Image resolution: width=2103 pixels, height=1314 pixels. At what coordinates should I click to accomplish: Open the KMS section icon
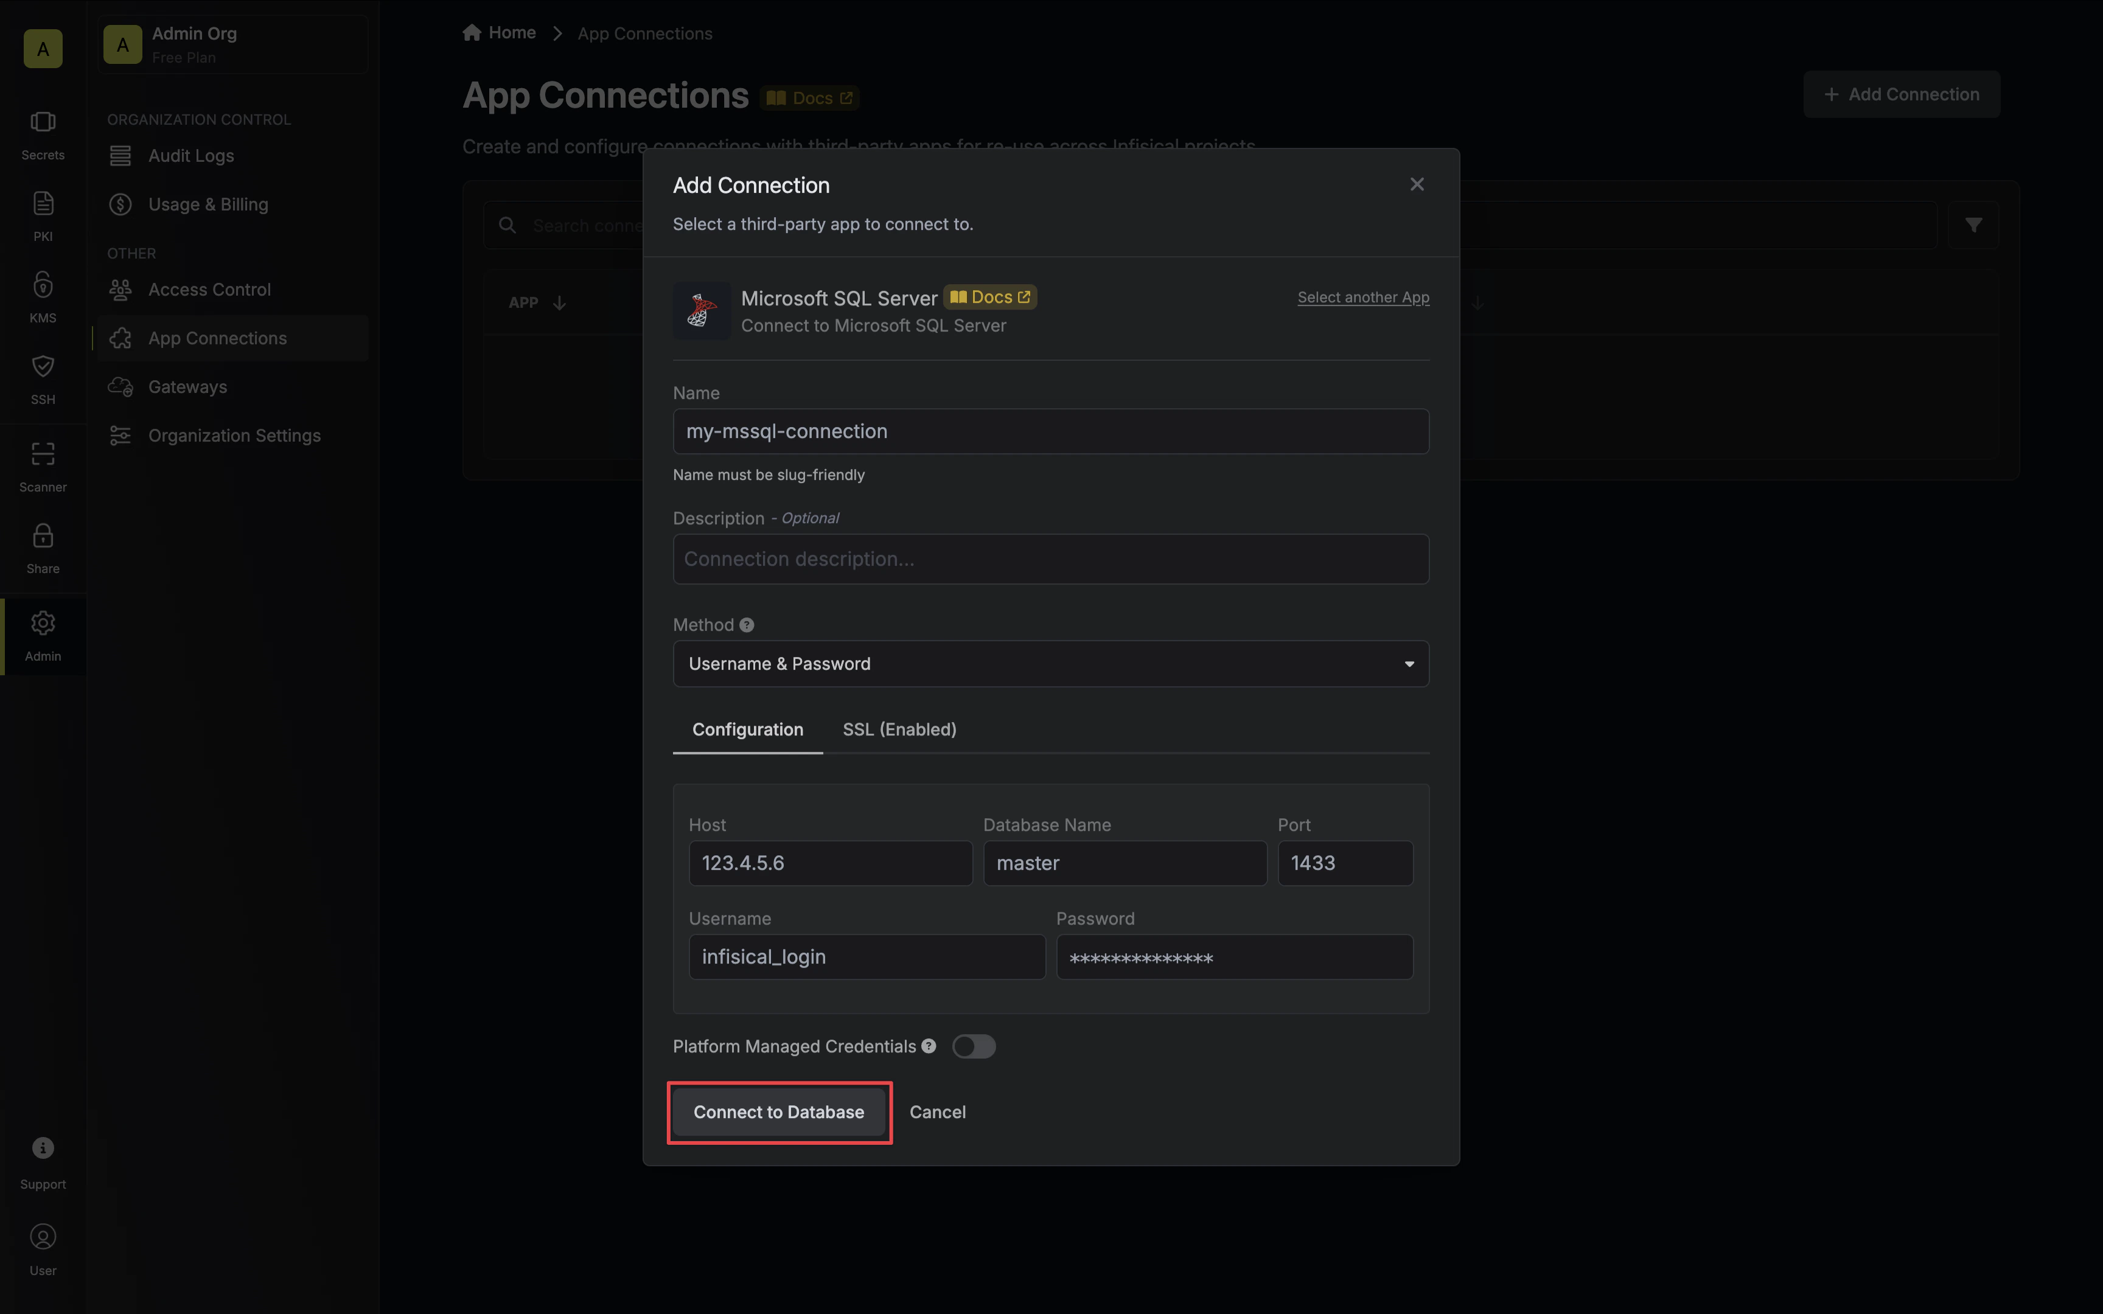[43, 285]
